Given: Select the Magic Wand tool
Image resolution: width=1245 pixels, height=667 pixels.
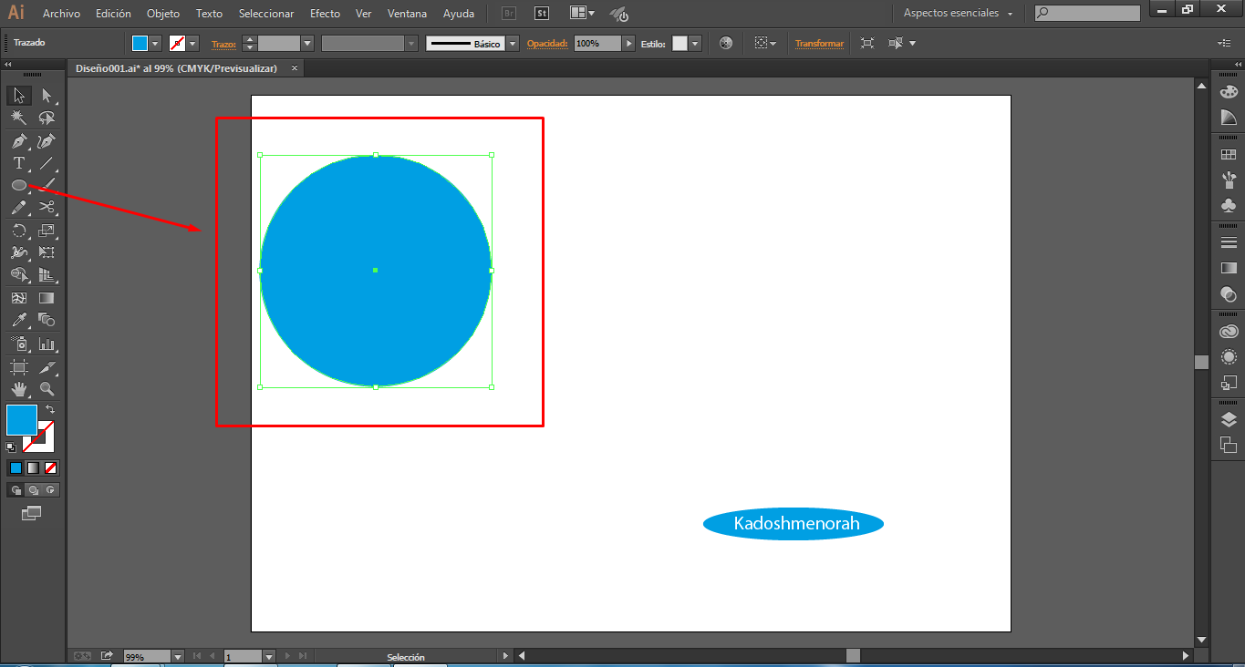Looking at the screenshot, I should tap(19, 118).
